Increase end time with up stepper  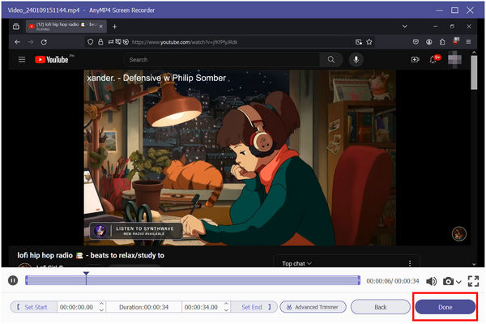[x=226, y=304]
